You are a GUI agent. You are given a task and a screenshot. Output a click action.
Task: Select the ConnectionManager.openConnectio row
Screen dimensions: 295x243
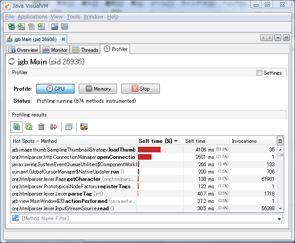[143, 157]
